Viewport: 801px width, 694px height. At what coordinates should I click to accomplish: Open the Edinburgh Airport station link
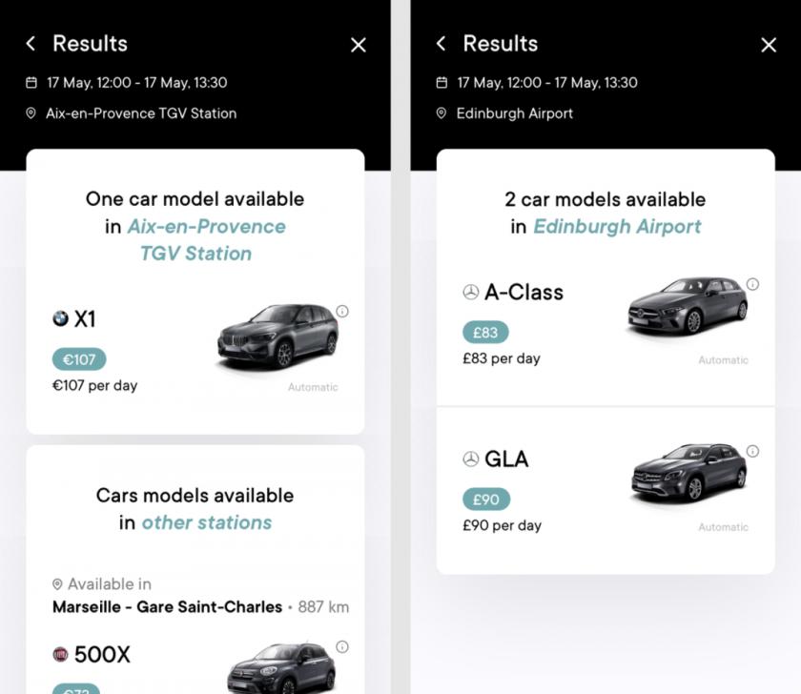(x=617, y=227)
